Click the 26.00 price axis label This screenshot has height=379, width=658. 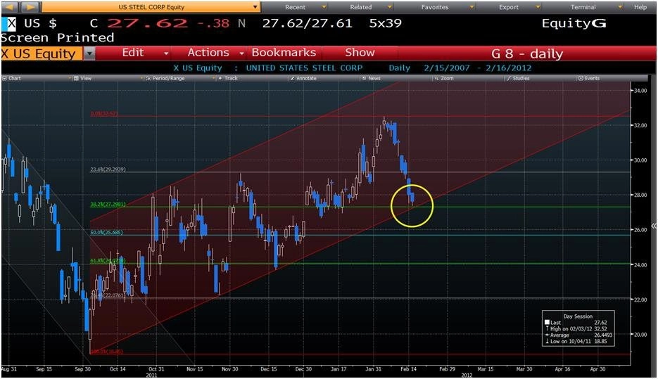639,230
